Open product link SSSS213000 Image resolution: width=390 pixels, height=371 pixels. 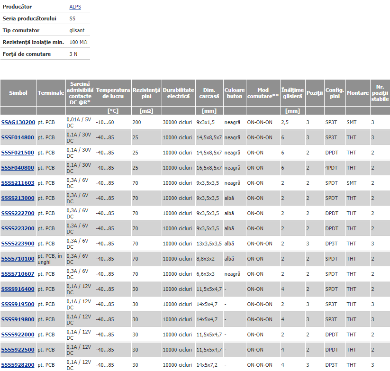click(18, 198)
